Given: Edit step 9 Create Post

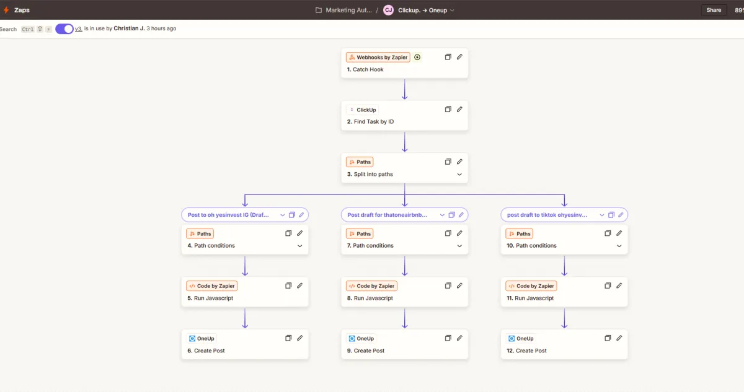Looking at the screenshot, I should coord(459,338).
